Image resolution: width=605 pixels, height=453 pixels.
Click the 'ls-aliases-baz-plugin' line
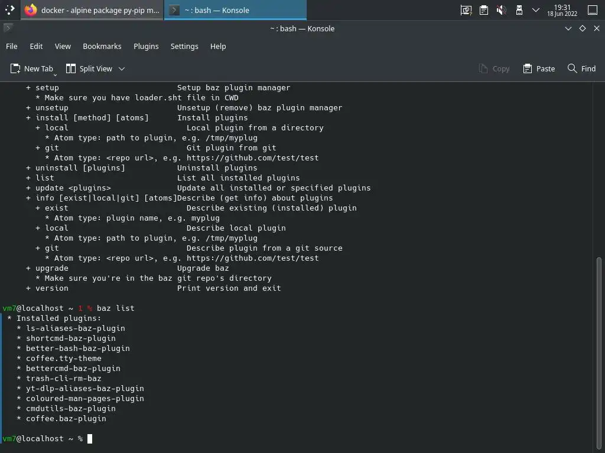point(76,328)
